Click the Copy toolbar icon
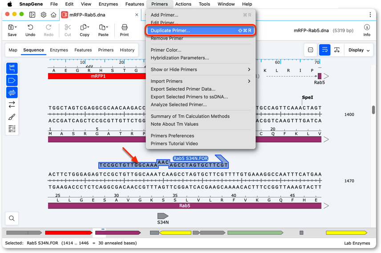This screenshot has width=381, height=253. 83,27
